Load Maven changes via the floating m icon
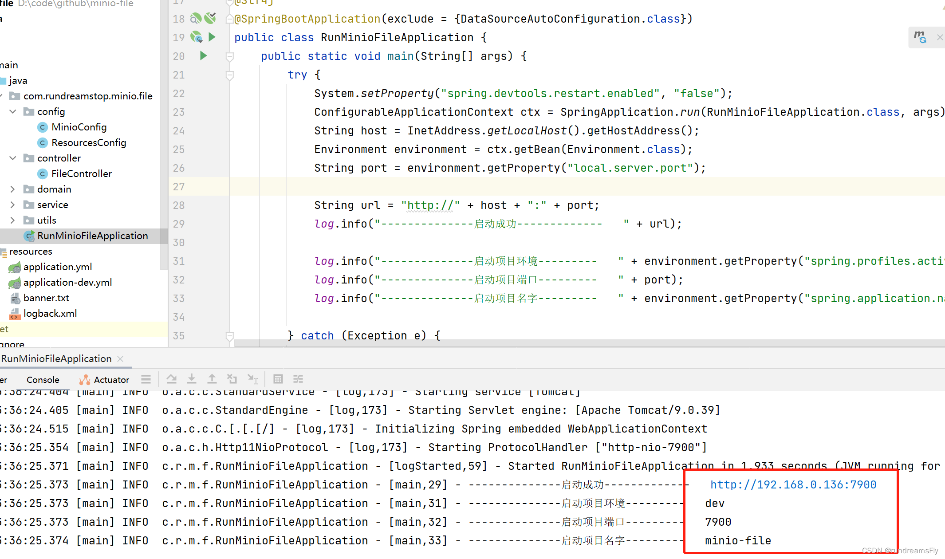Viewport: 945px width, 559px height. point(920,37)
